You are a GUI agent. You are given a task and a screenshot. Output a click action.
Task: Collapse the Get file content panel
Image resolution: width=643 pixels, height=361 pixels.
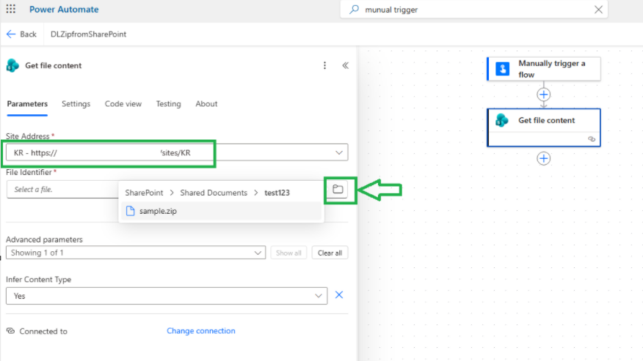click(x=345, y=65)
